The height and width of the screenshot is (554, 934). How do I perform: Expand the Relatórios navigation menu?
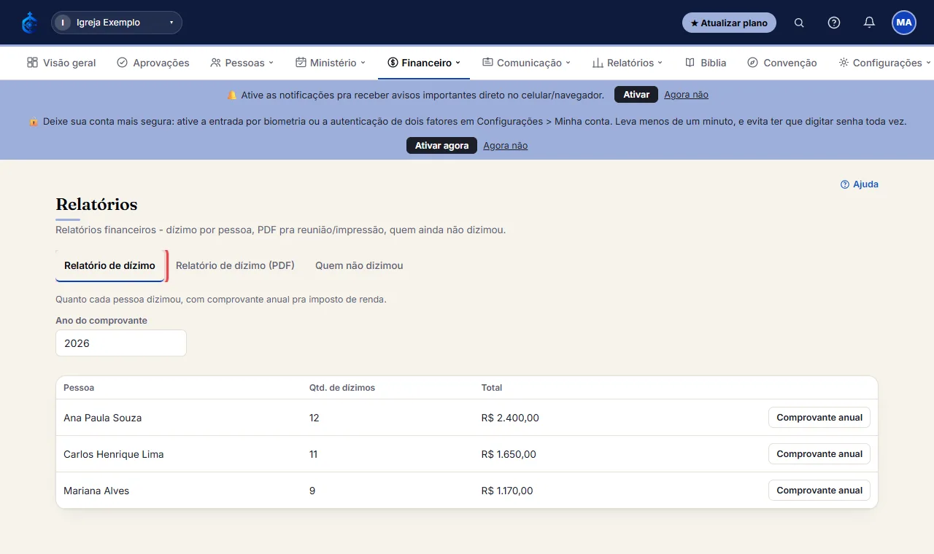point(628,63)
